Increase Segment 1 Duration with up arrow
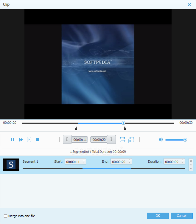Viewport: 196px width, 224px height. pos(183,160)
